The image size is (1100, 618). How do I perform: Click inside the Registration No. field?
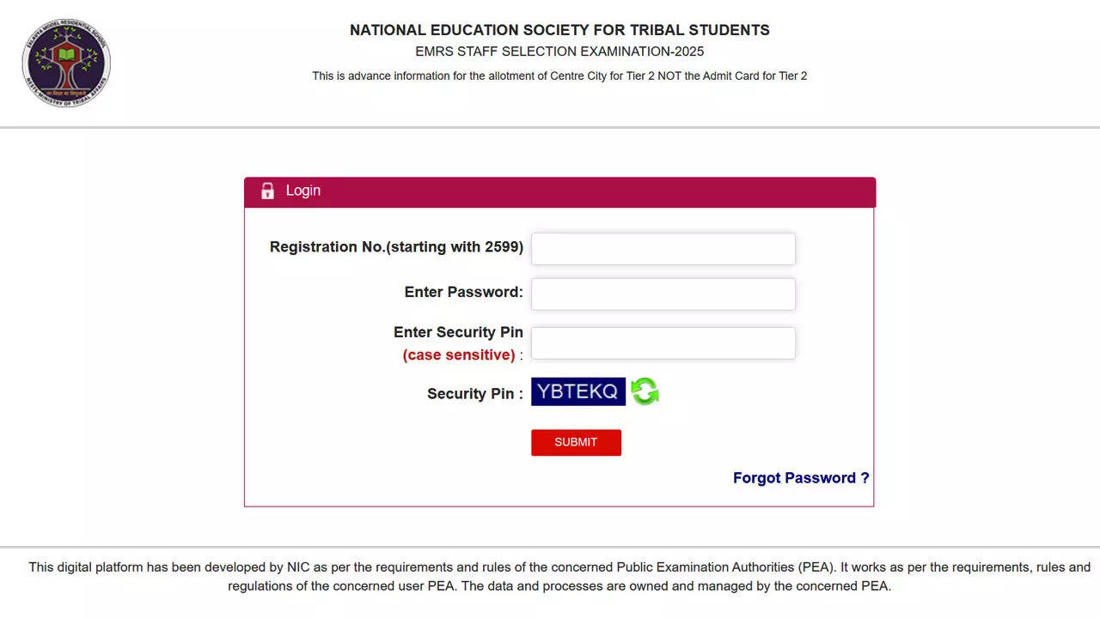click(x=662, y=248)
